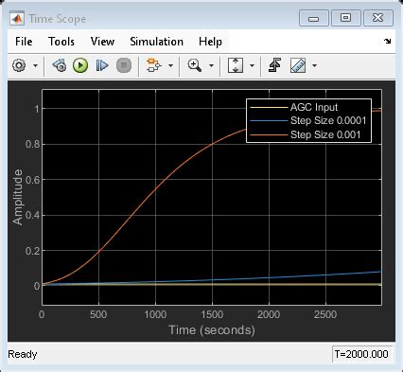
Task: Click the T=2000.000 status field
Action: 362,354
